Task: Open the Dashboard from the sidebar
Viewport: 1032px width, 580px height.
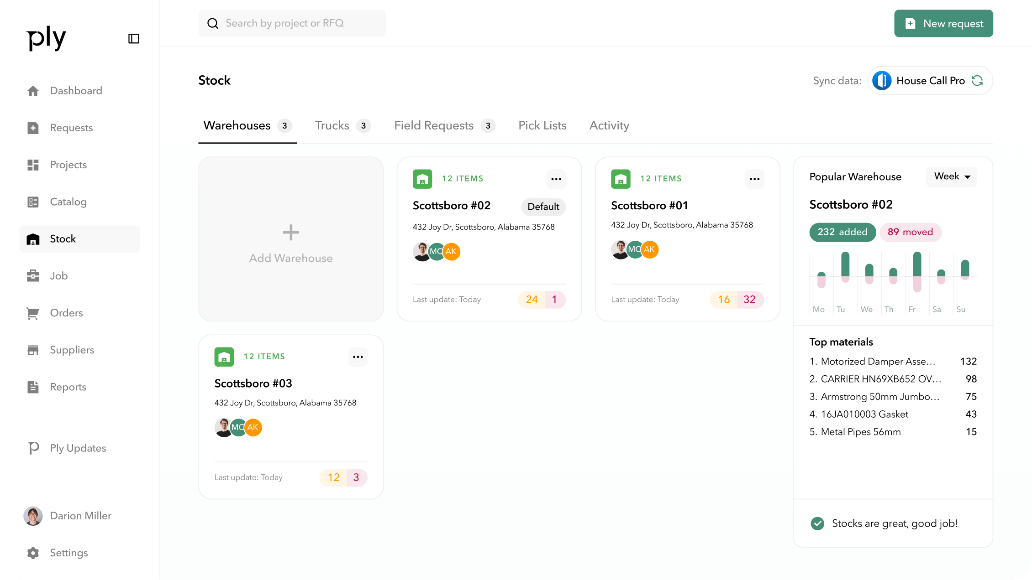Action: [76, 90]
